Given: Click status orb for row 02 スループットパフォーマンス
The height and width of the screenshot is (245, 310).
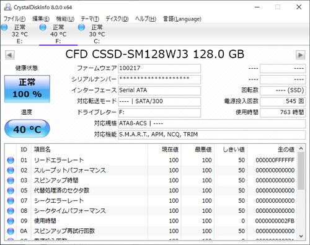Looking at the screenshot, I should point(11,171).
